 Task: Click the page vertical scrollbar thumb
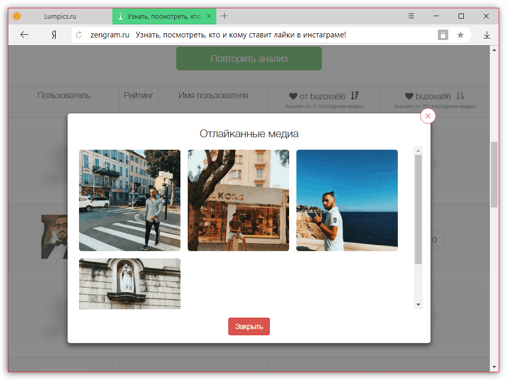pos(494,175)
